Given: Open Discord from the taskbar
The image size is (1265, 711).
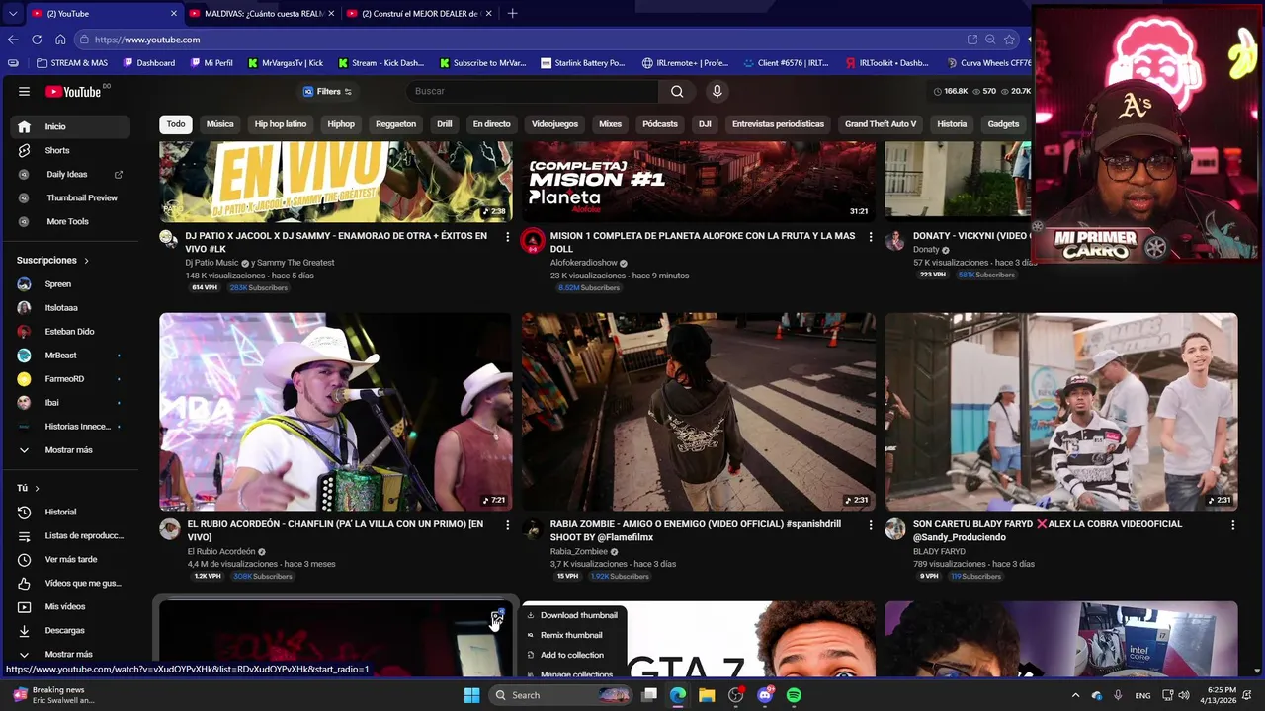Looking at the screenshot, I should [x=765, y=695].
